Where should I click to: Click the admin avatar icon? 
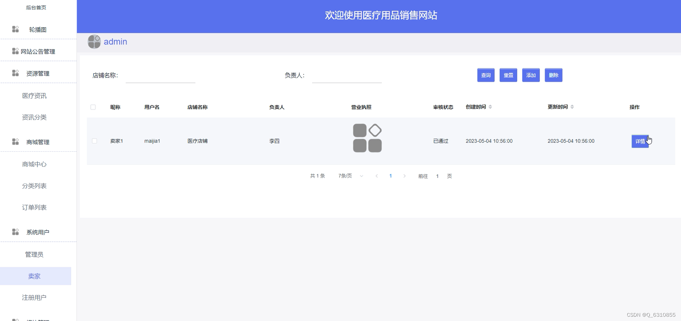pos(94,42)
